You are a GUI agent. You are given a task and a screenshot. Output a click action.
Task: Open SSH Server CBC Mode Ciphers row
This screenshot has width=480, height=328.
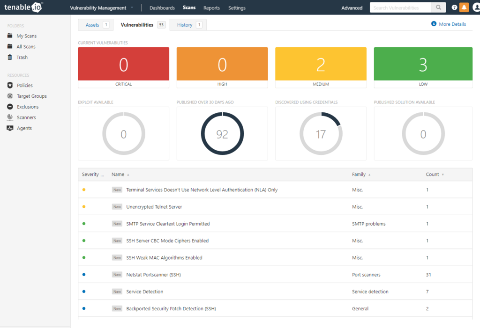click(x=275, y=241)
